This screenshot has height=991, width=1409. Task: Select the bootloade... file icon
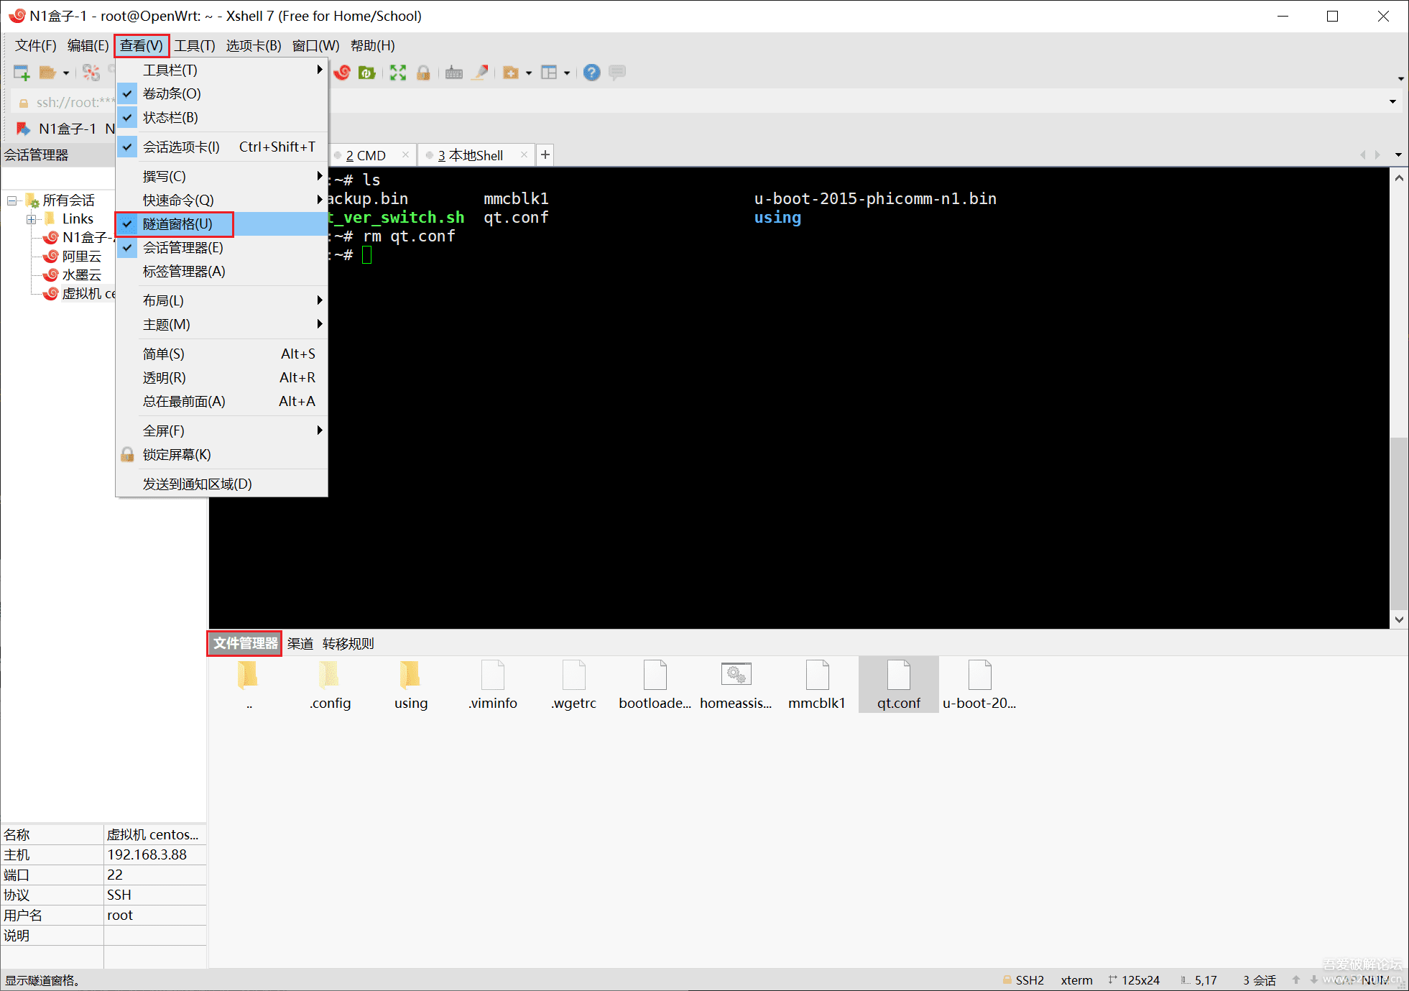click(655, 685)
